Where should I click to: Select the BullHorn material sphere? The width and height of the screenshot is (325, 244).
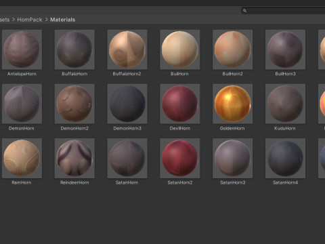(x=180, y=49)
